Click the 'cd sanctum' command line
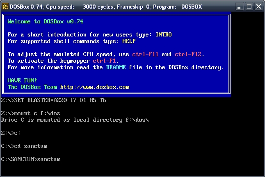The width and height of the screenshot is (265, 177). (24, 146)
